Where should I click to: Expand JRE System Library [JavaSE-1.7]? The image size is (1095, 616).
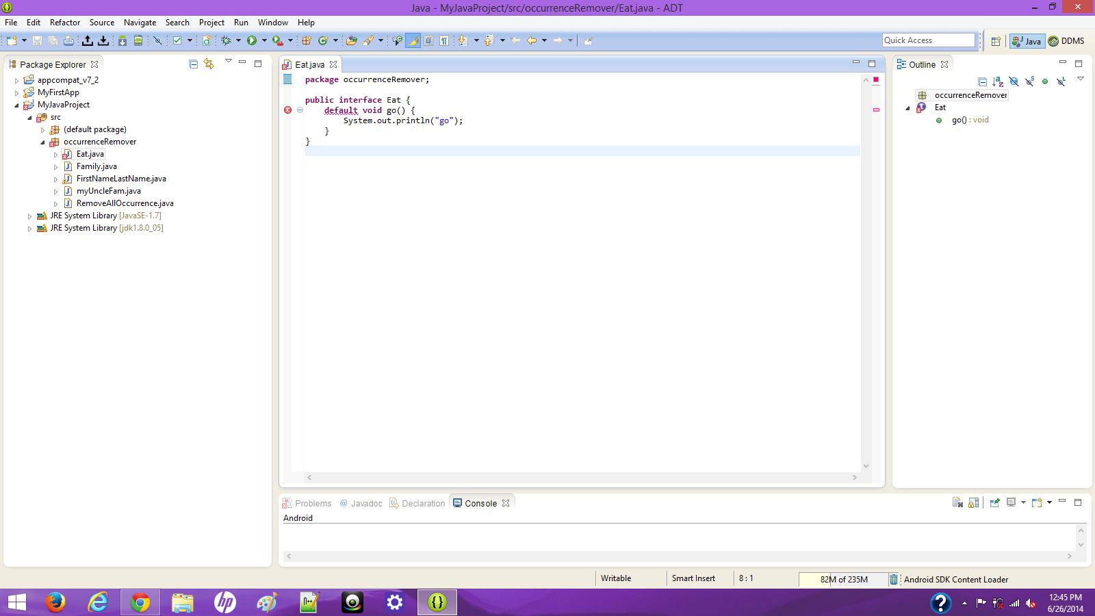[29, 216]
